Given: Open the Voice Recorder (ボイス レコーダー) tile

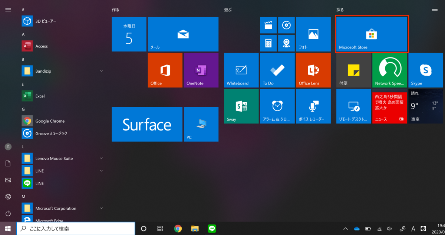Looking at the screenshot, I should click(x=313, y=106).
